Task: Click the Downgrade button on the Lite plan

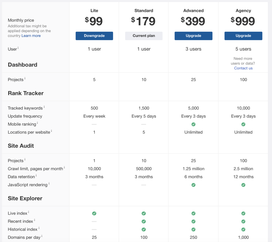Action: (94, 36)
